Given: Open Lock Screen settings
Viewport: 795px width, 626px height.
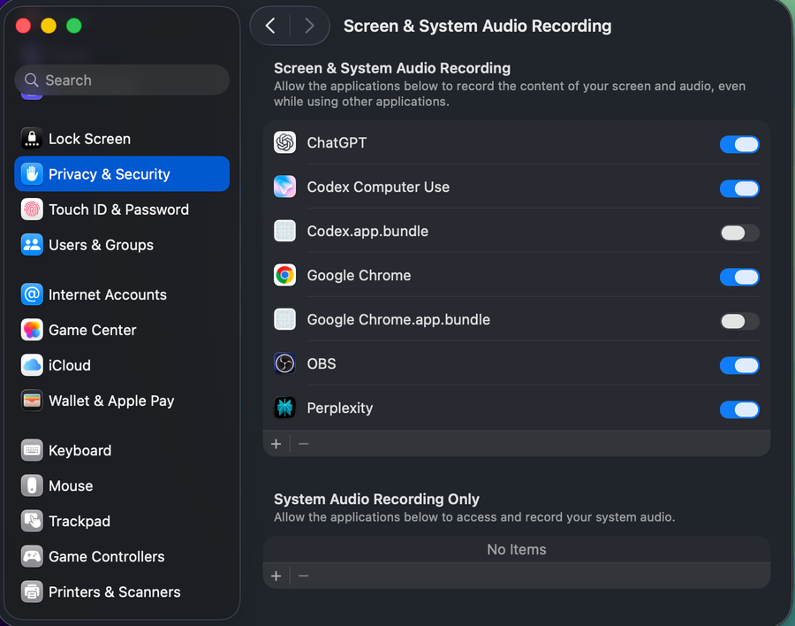Looking at the screenshot, I should click(122, 139).
